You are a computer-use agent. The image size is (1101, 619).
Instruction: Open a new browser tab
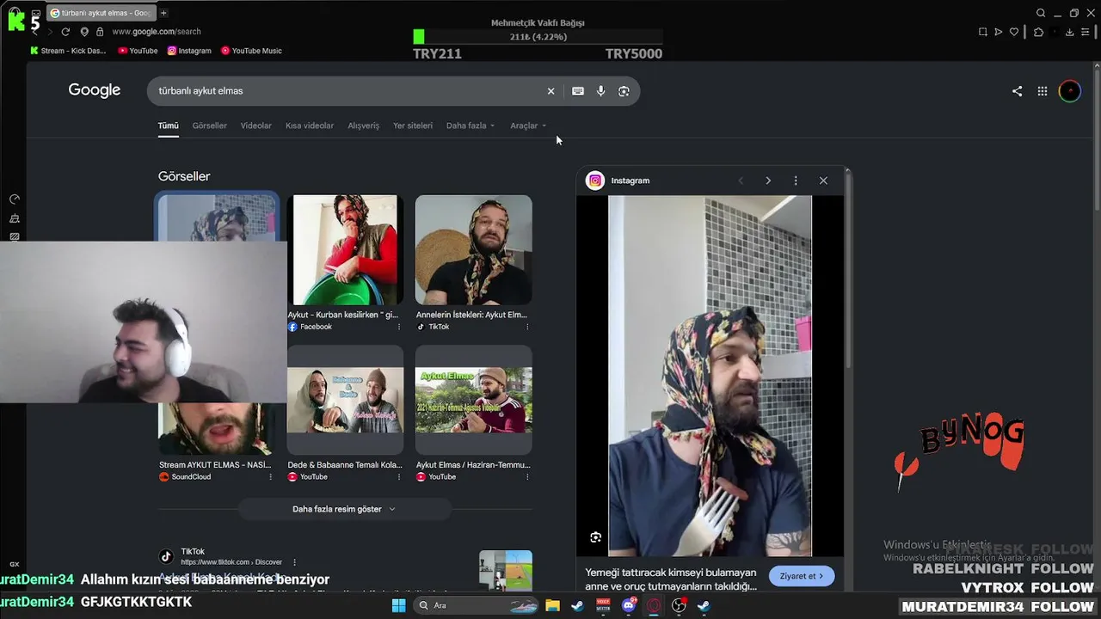163,13
